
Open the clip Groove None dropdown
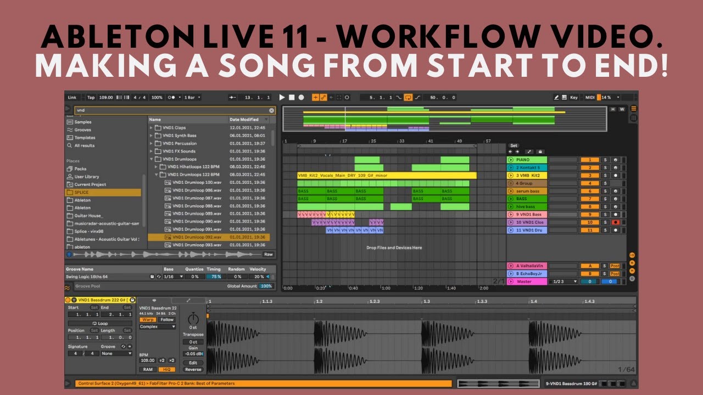(x=116, y=354)
